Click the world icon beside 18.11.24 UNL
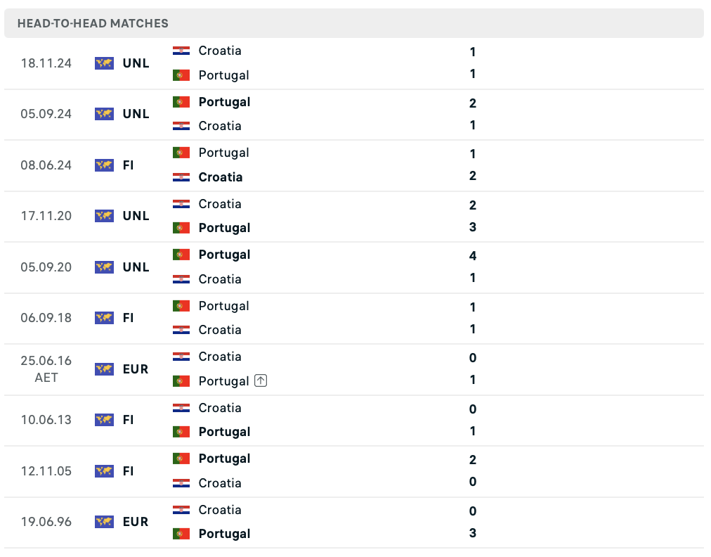 pyautogui.click(x=104, y=63)
